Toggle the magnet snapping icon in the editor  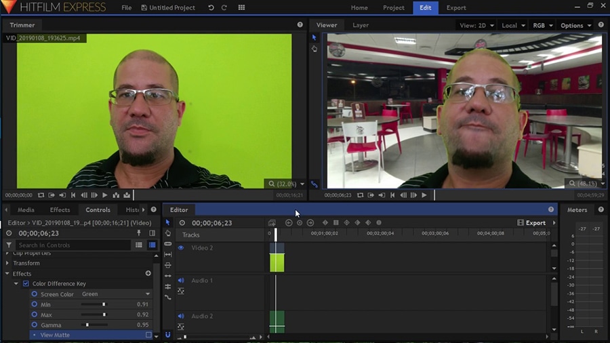pos(167,334)
